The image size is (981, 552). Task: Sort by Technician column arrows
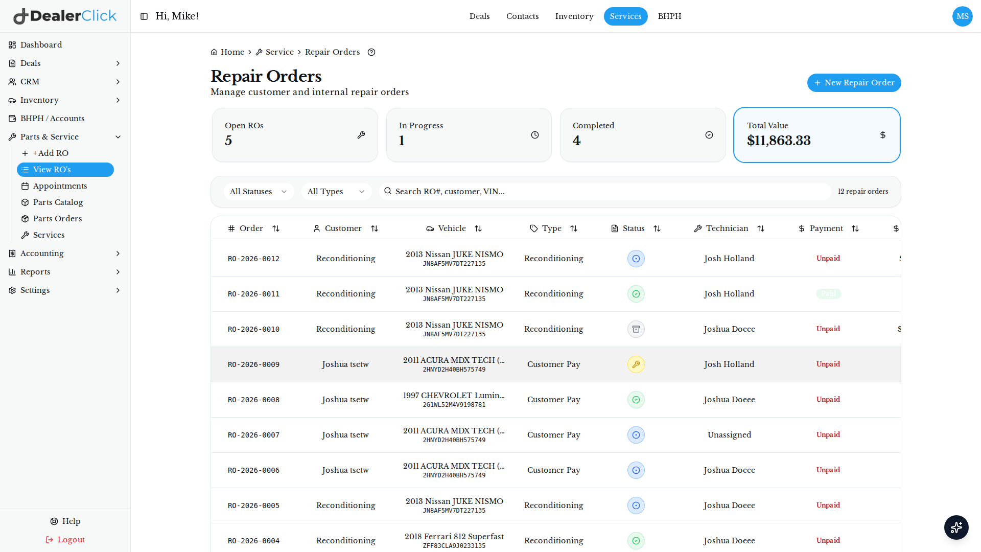[x=761, y=228]
